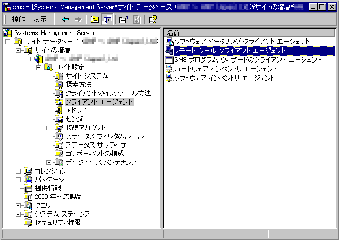Click the アドレス icon in tree
Screen dimensions: 340x241
(x=59, y=111)
